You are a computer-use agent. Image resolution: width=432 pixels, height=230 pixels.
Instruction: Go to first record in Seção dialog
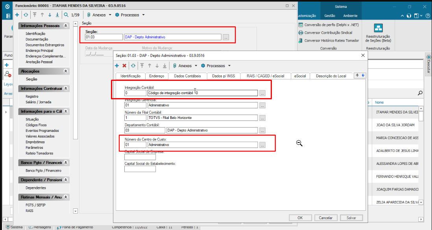(x=142, y=66)
